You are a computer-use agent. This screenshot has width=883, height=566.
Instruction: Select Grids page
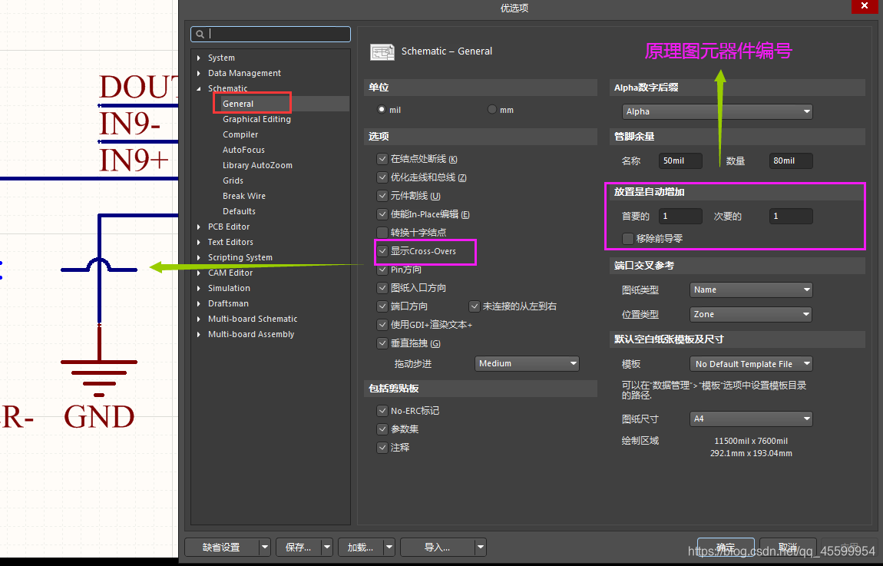click(233, 180)
